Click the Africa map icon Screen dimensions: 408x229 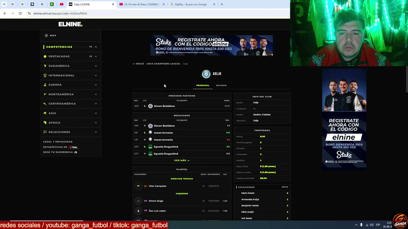[45, 122]
